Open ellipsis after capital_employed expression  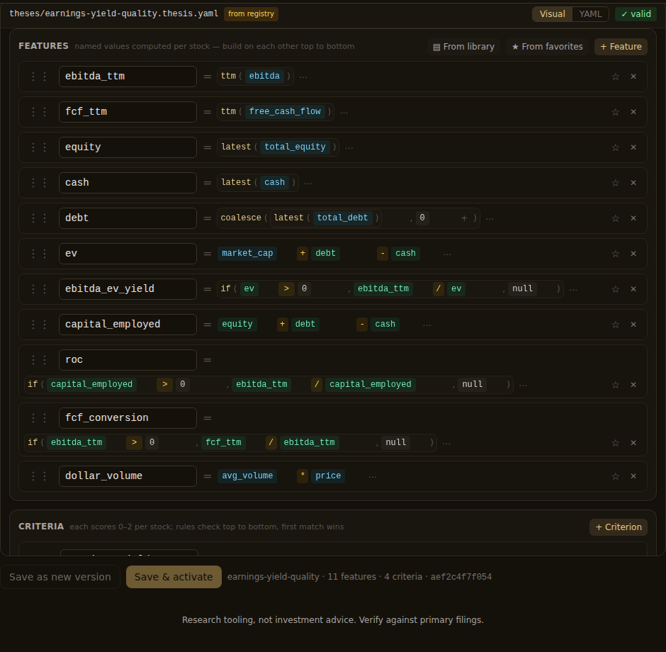click(427, 325)
